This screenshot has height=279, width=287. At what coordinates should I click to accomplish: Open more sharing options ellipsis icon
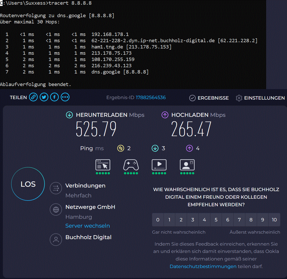pyautogui.click(x=65, y=97)
